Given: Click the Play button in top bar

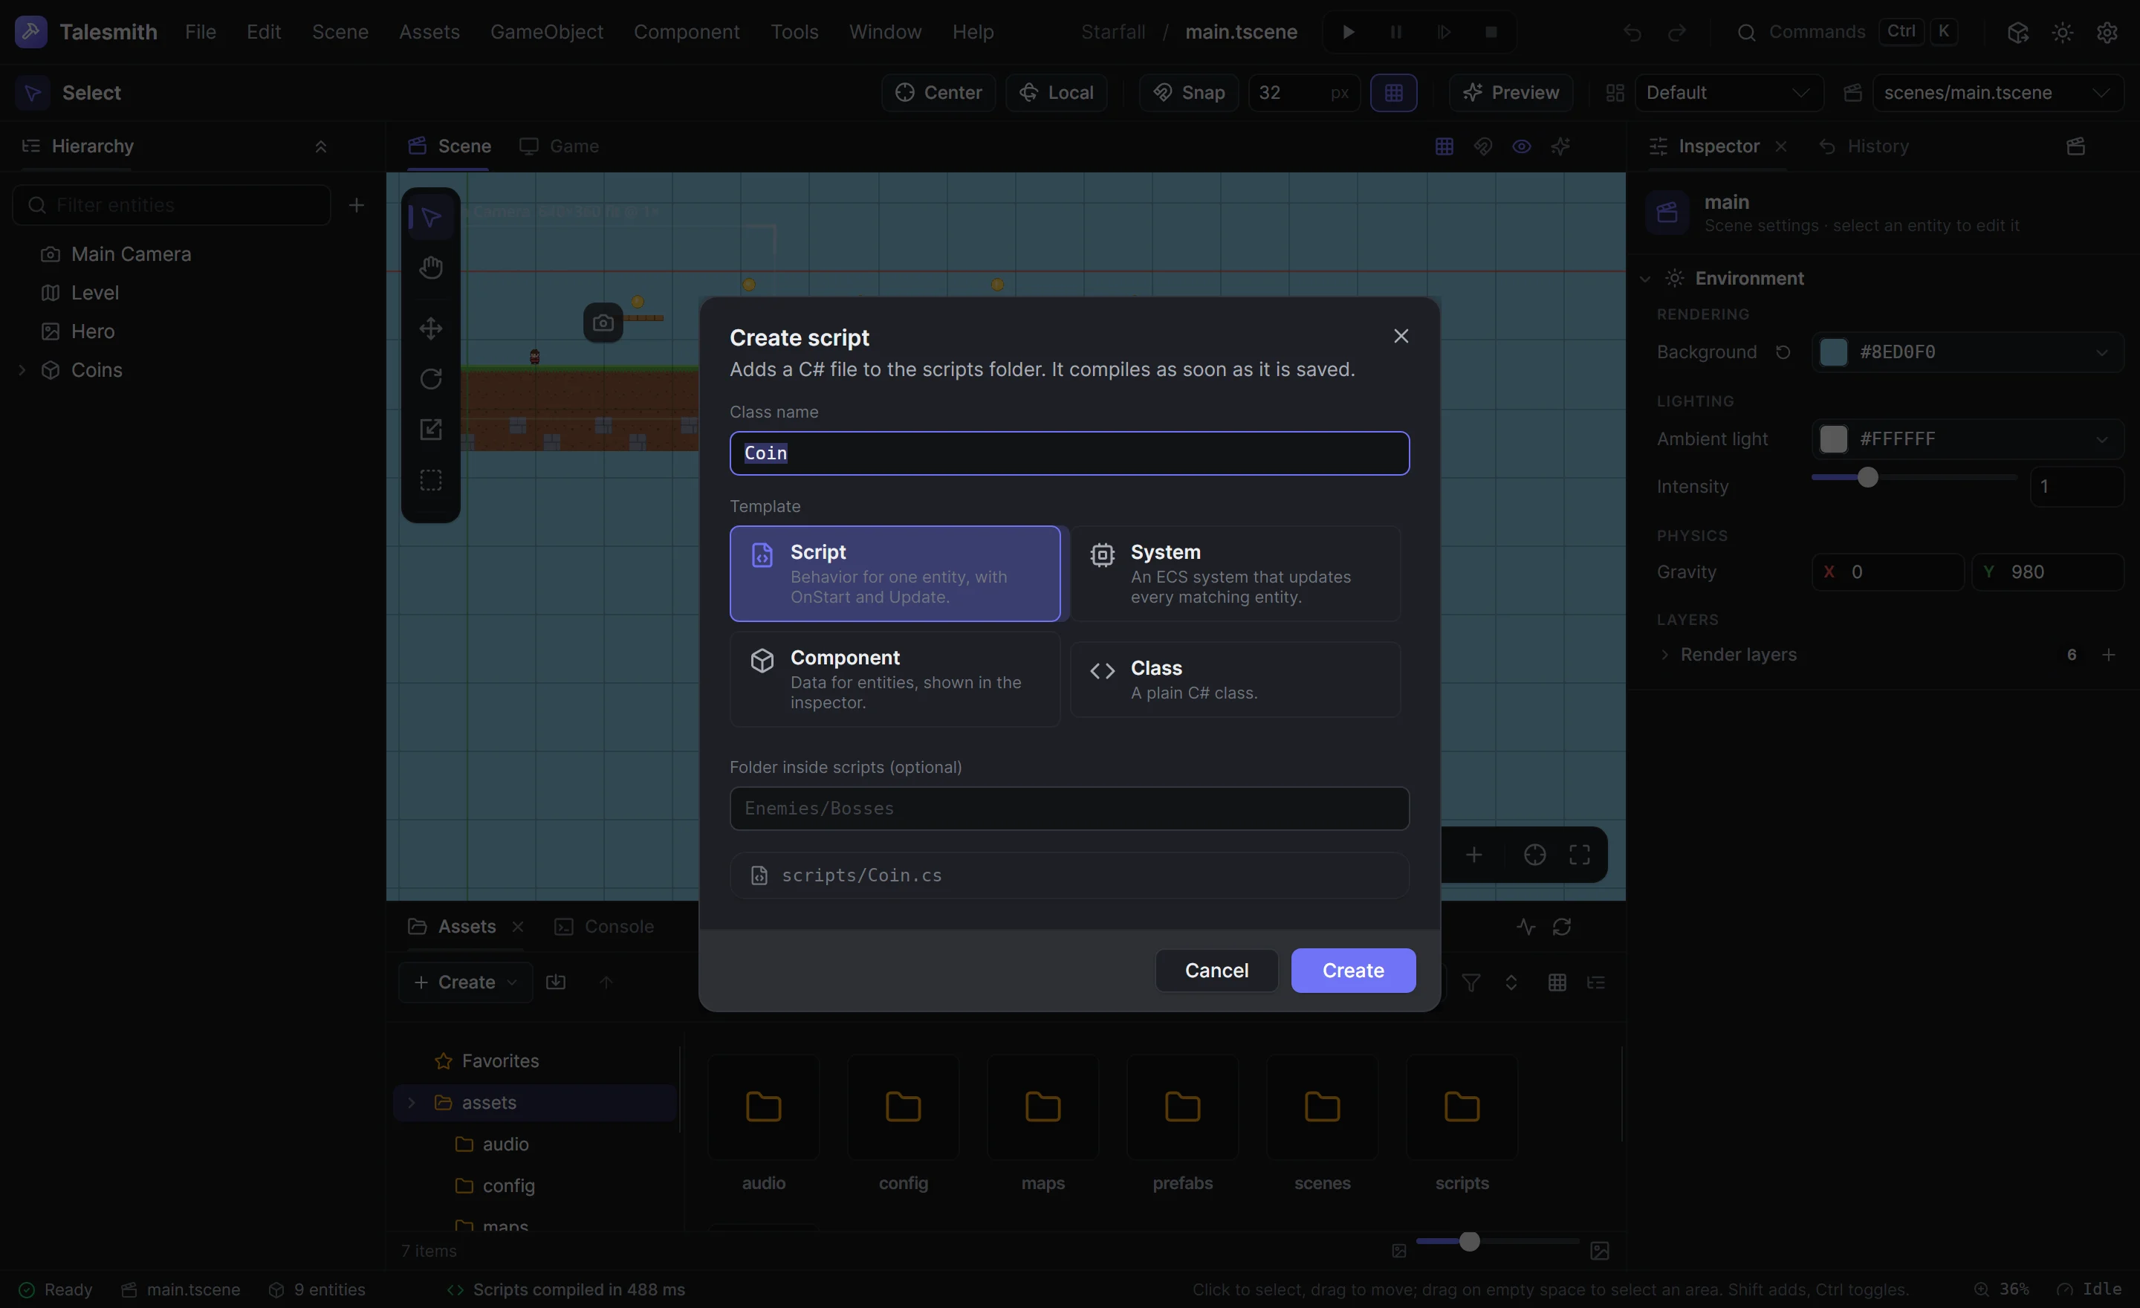Looking at the screenshot, I should 1348,32.
